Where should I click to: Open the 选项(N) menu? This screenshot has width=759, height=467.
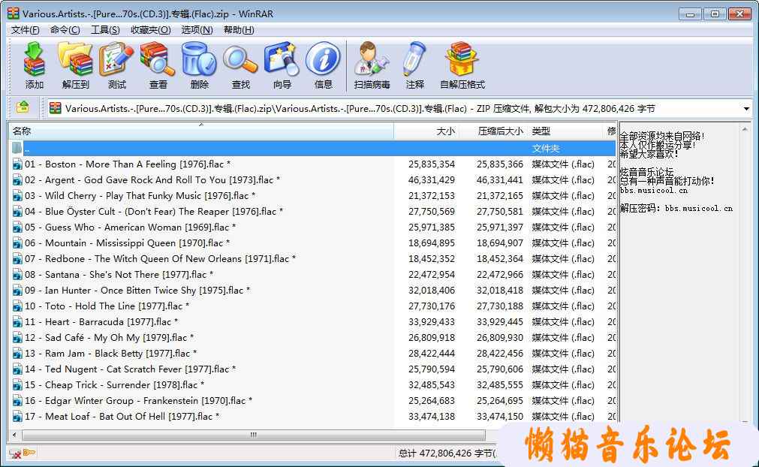(x=197, y=30)
